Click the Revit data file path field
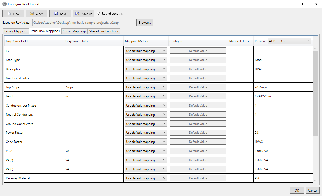This screenshot has height=196, width=322. coord(83,23)
